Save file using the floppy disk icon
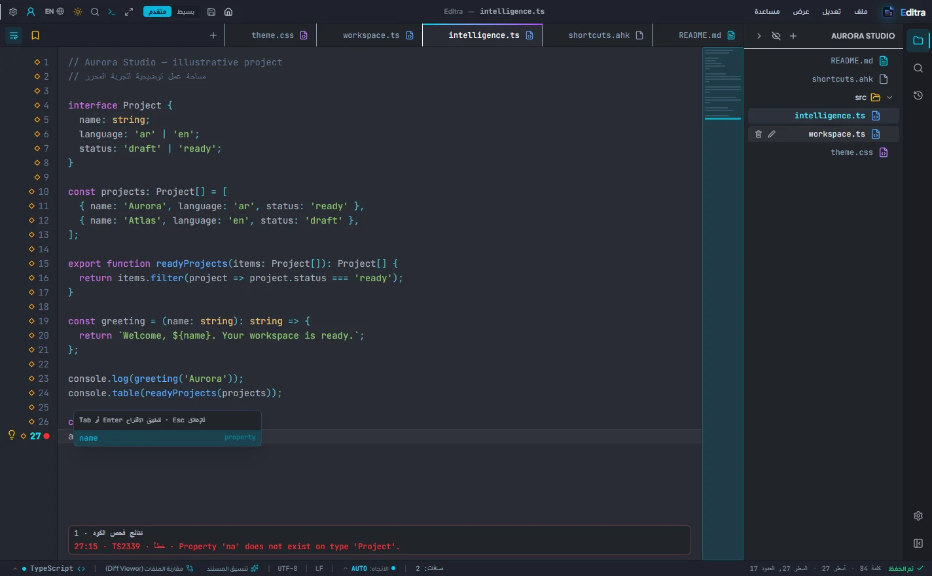 click(211, 12)
